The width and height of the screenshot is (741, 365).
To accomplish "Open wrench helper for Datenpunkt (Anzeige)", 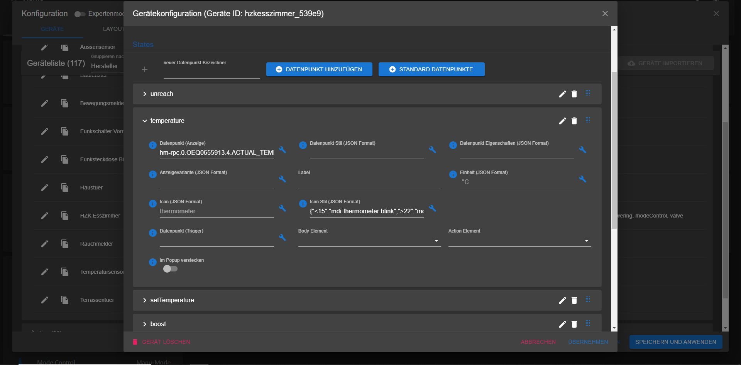I will point(283,150).
